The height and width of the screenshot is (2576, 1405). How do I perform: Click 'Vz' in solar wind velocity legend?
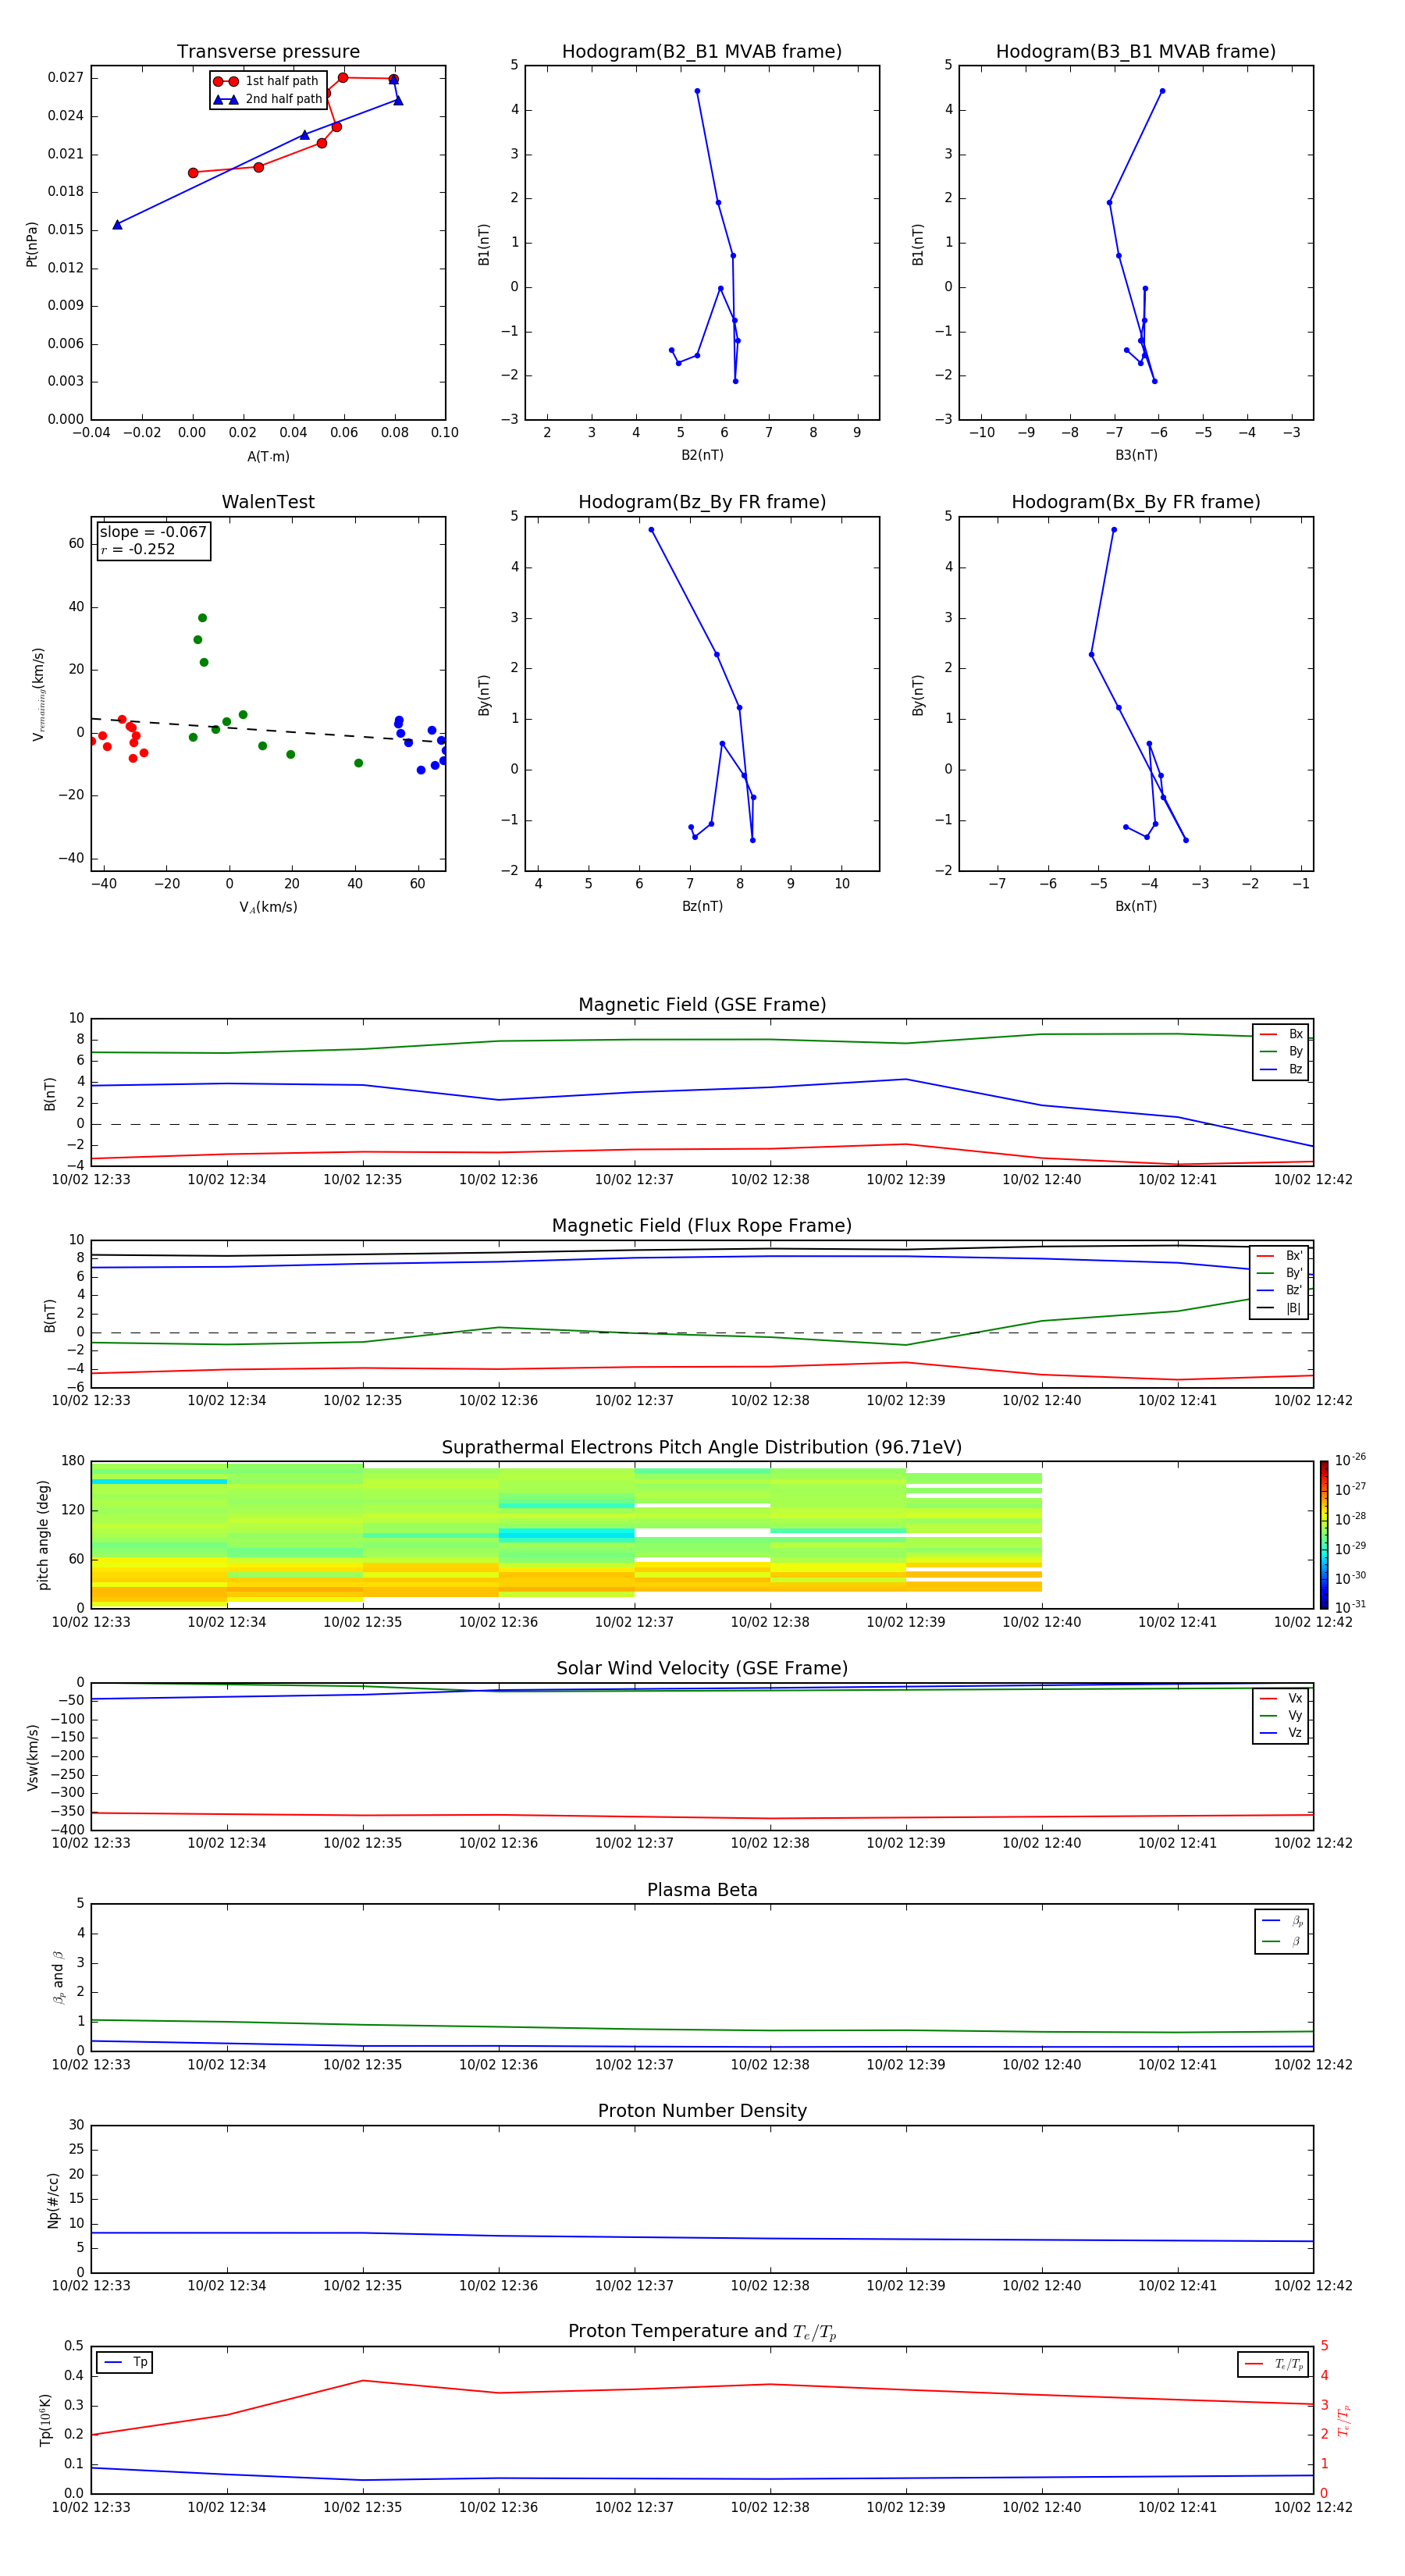(1281, 1733)
